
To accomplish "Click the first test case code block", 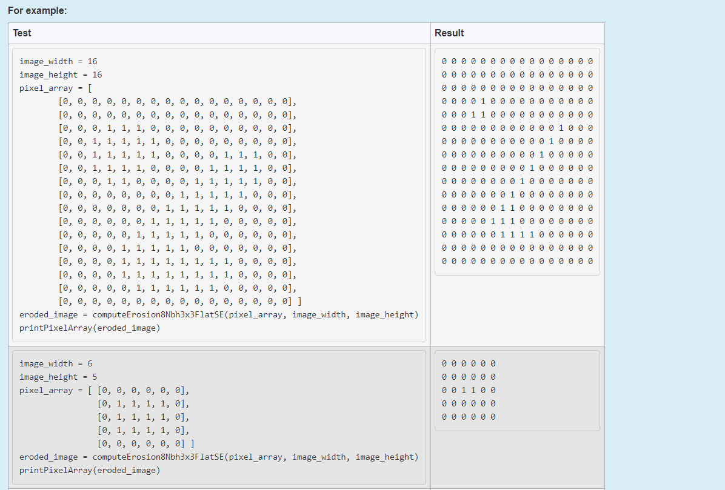I will click(218, 194).
